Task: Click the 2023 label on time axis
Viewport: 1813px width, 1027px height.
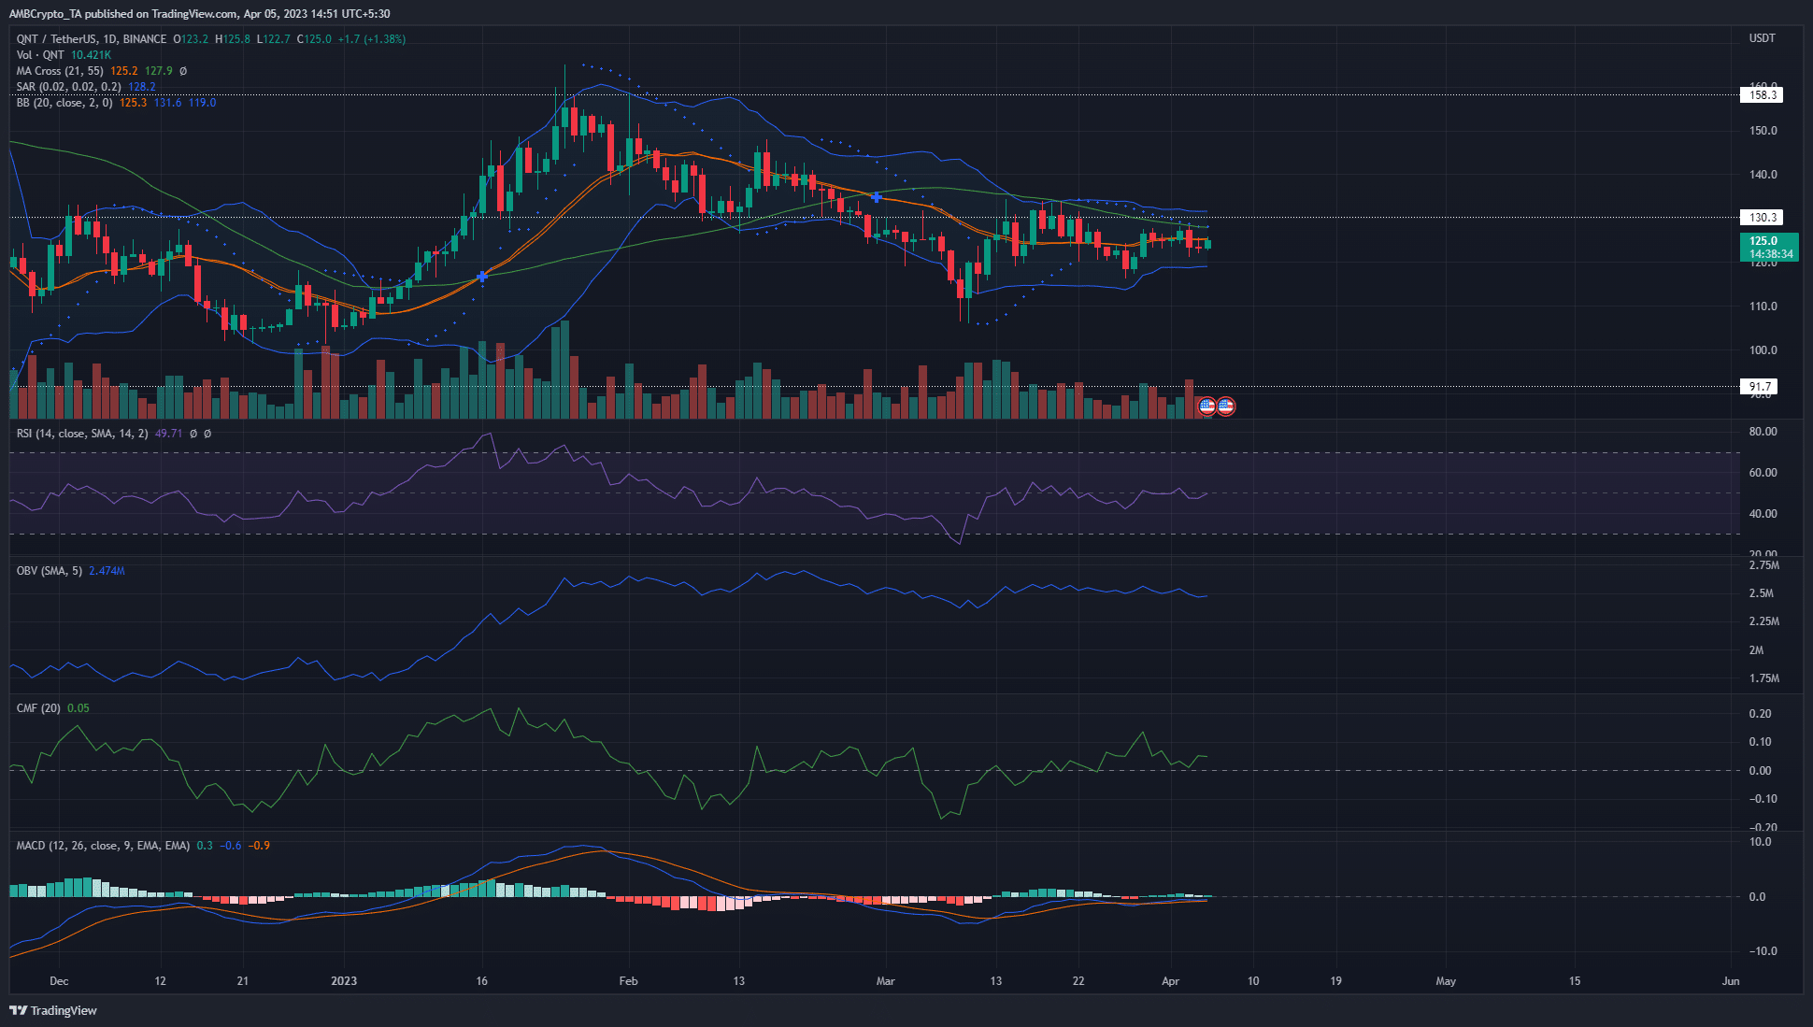Action: (x=344, y=981)
